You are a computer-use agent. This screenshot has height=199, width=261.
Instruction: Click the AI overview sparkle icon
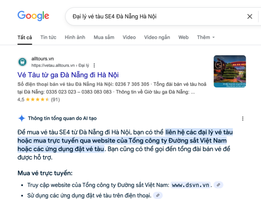22,118
